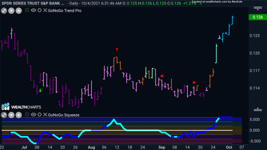This screenshot has width=267, height=150.
Task: Maximize the GoNoGo Squeeze pane
Action: [4, 115]
